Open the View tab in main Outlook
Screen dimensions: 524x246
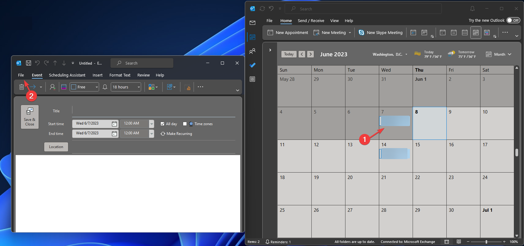point(334,20)
